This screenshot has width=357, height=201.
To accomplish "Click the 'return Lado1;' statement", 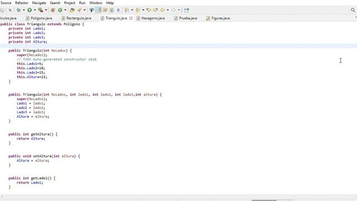I will [x=30, y=183].
